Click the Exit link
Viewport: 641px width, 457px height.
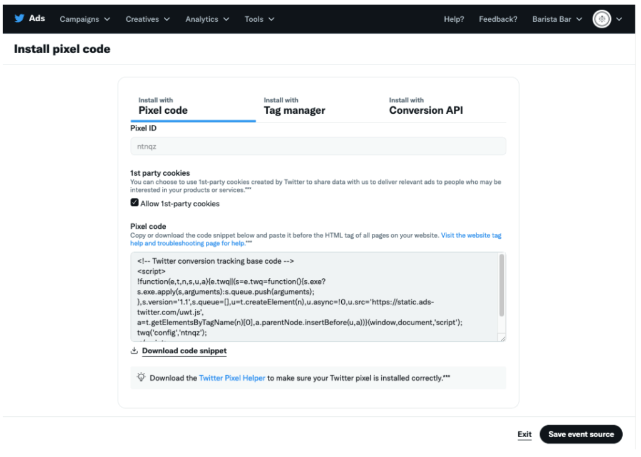[x=525, y=434]
